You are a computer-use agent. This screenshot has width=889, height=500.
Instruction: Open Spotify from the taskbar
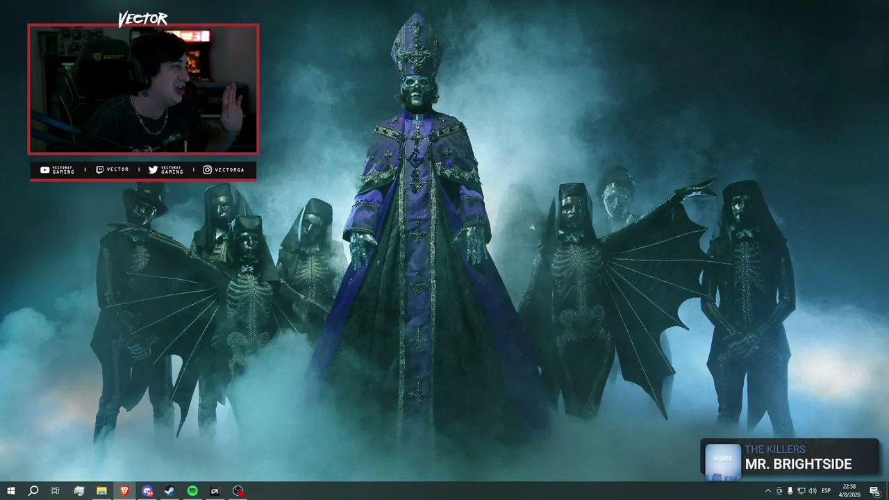(192, 491)
